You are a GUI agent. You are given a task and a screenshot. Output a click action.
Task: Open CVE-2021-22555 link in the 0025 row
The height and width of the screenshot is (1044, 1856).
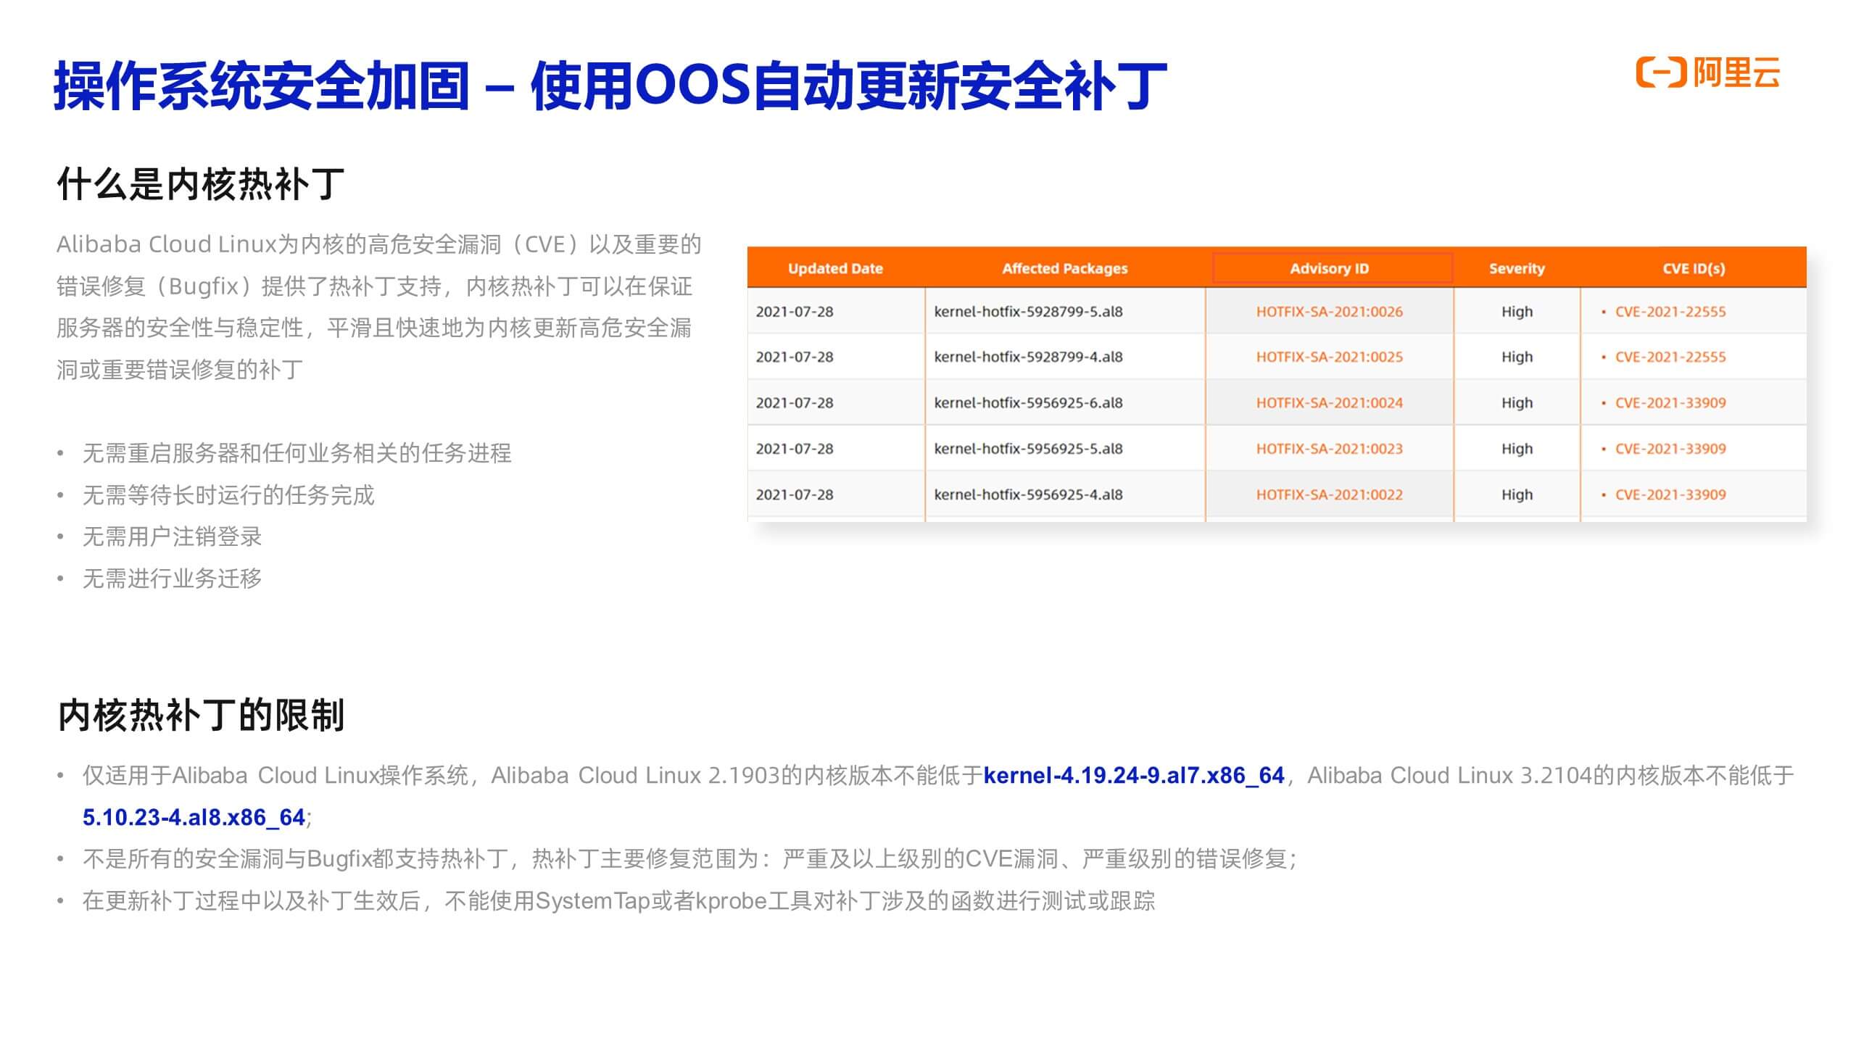click(x=1670, y=357)
